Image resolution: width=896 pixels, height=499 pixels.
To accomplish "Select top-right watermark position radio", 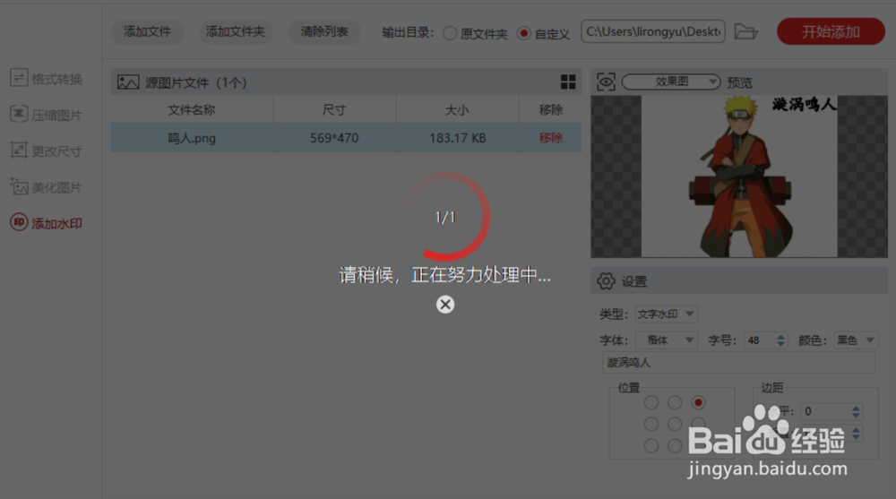I will 698,402.
